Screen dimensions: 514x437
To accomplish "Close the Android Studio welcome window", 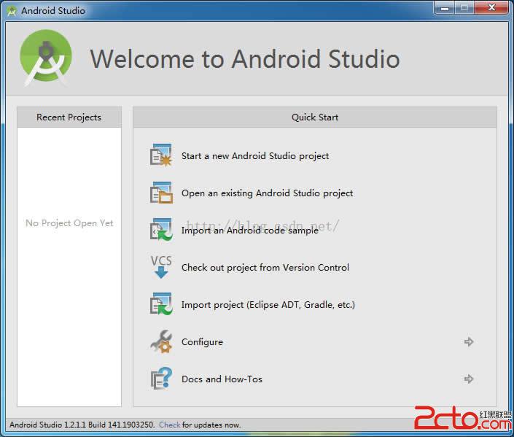I will point(491,7).
